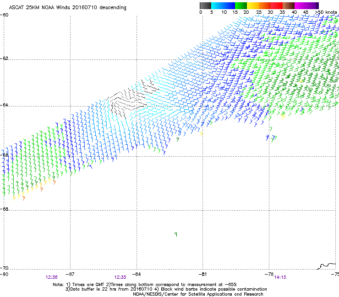Click the '10' label under the color scale
This screenshot has height=297, width=339.
click(x=224, y=12)
